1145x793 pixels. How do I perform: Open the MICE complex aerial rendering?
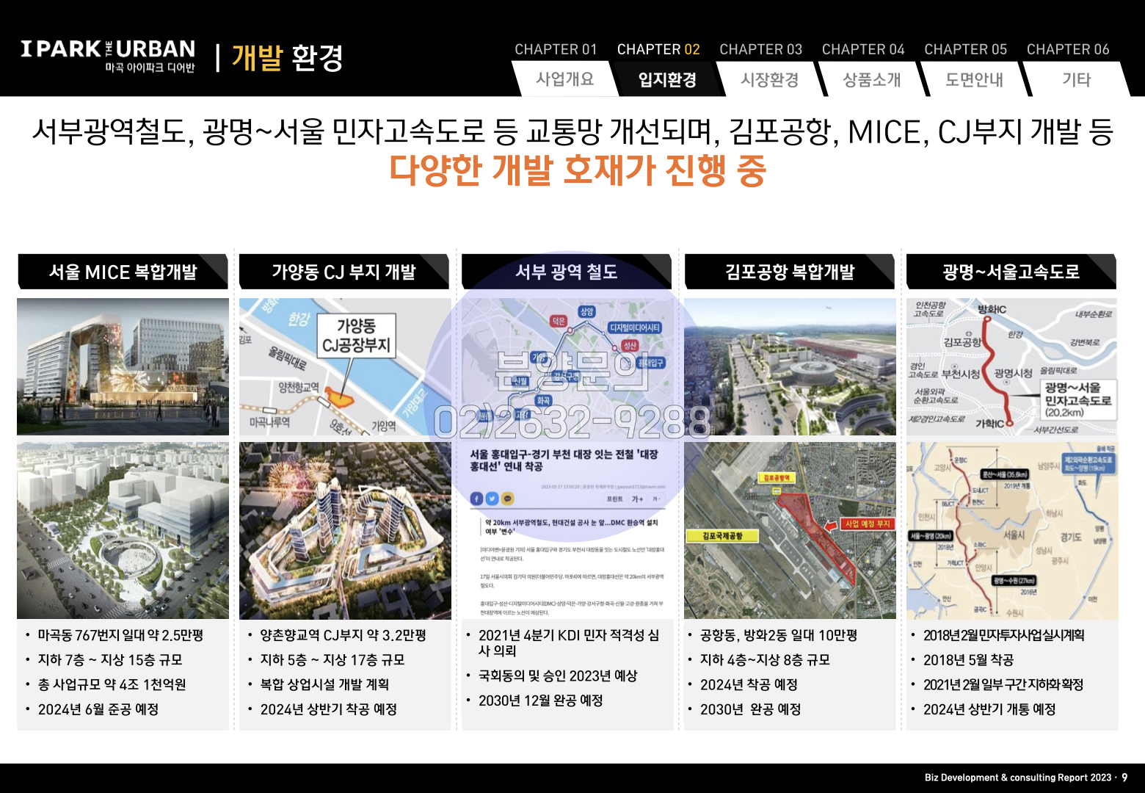pyautogui.click(x=123, y=530)
